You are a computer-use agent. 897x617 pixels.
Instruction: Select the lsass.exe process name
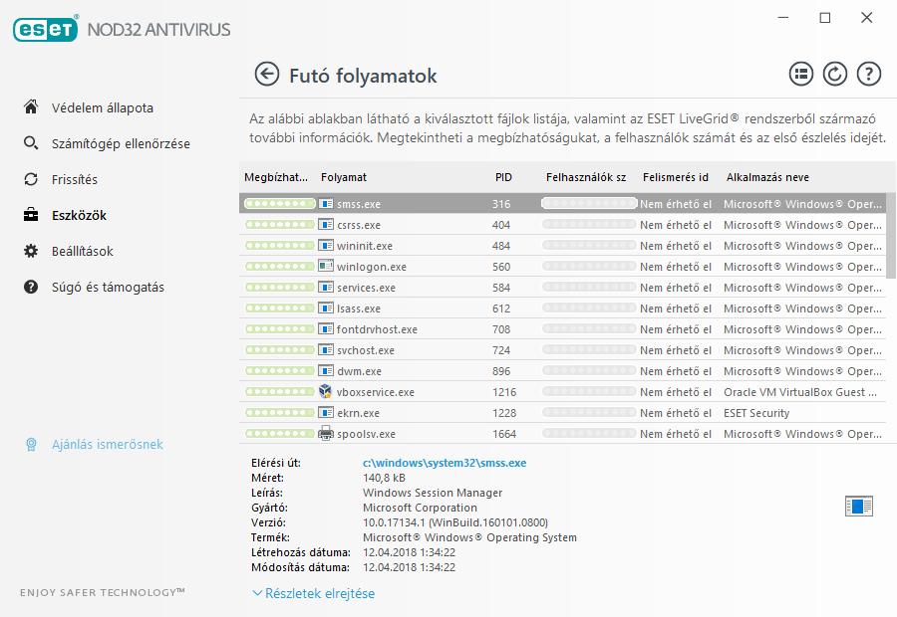[359, 308]
